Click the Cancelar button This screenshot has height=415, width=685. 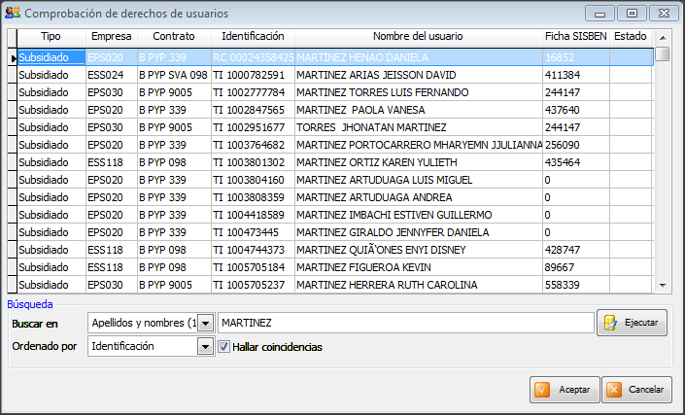(x=636, y=389)
